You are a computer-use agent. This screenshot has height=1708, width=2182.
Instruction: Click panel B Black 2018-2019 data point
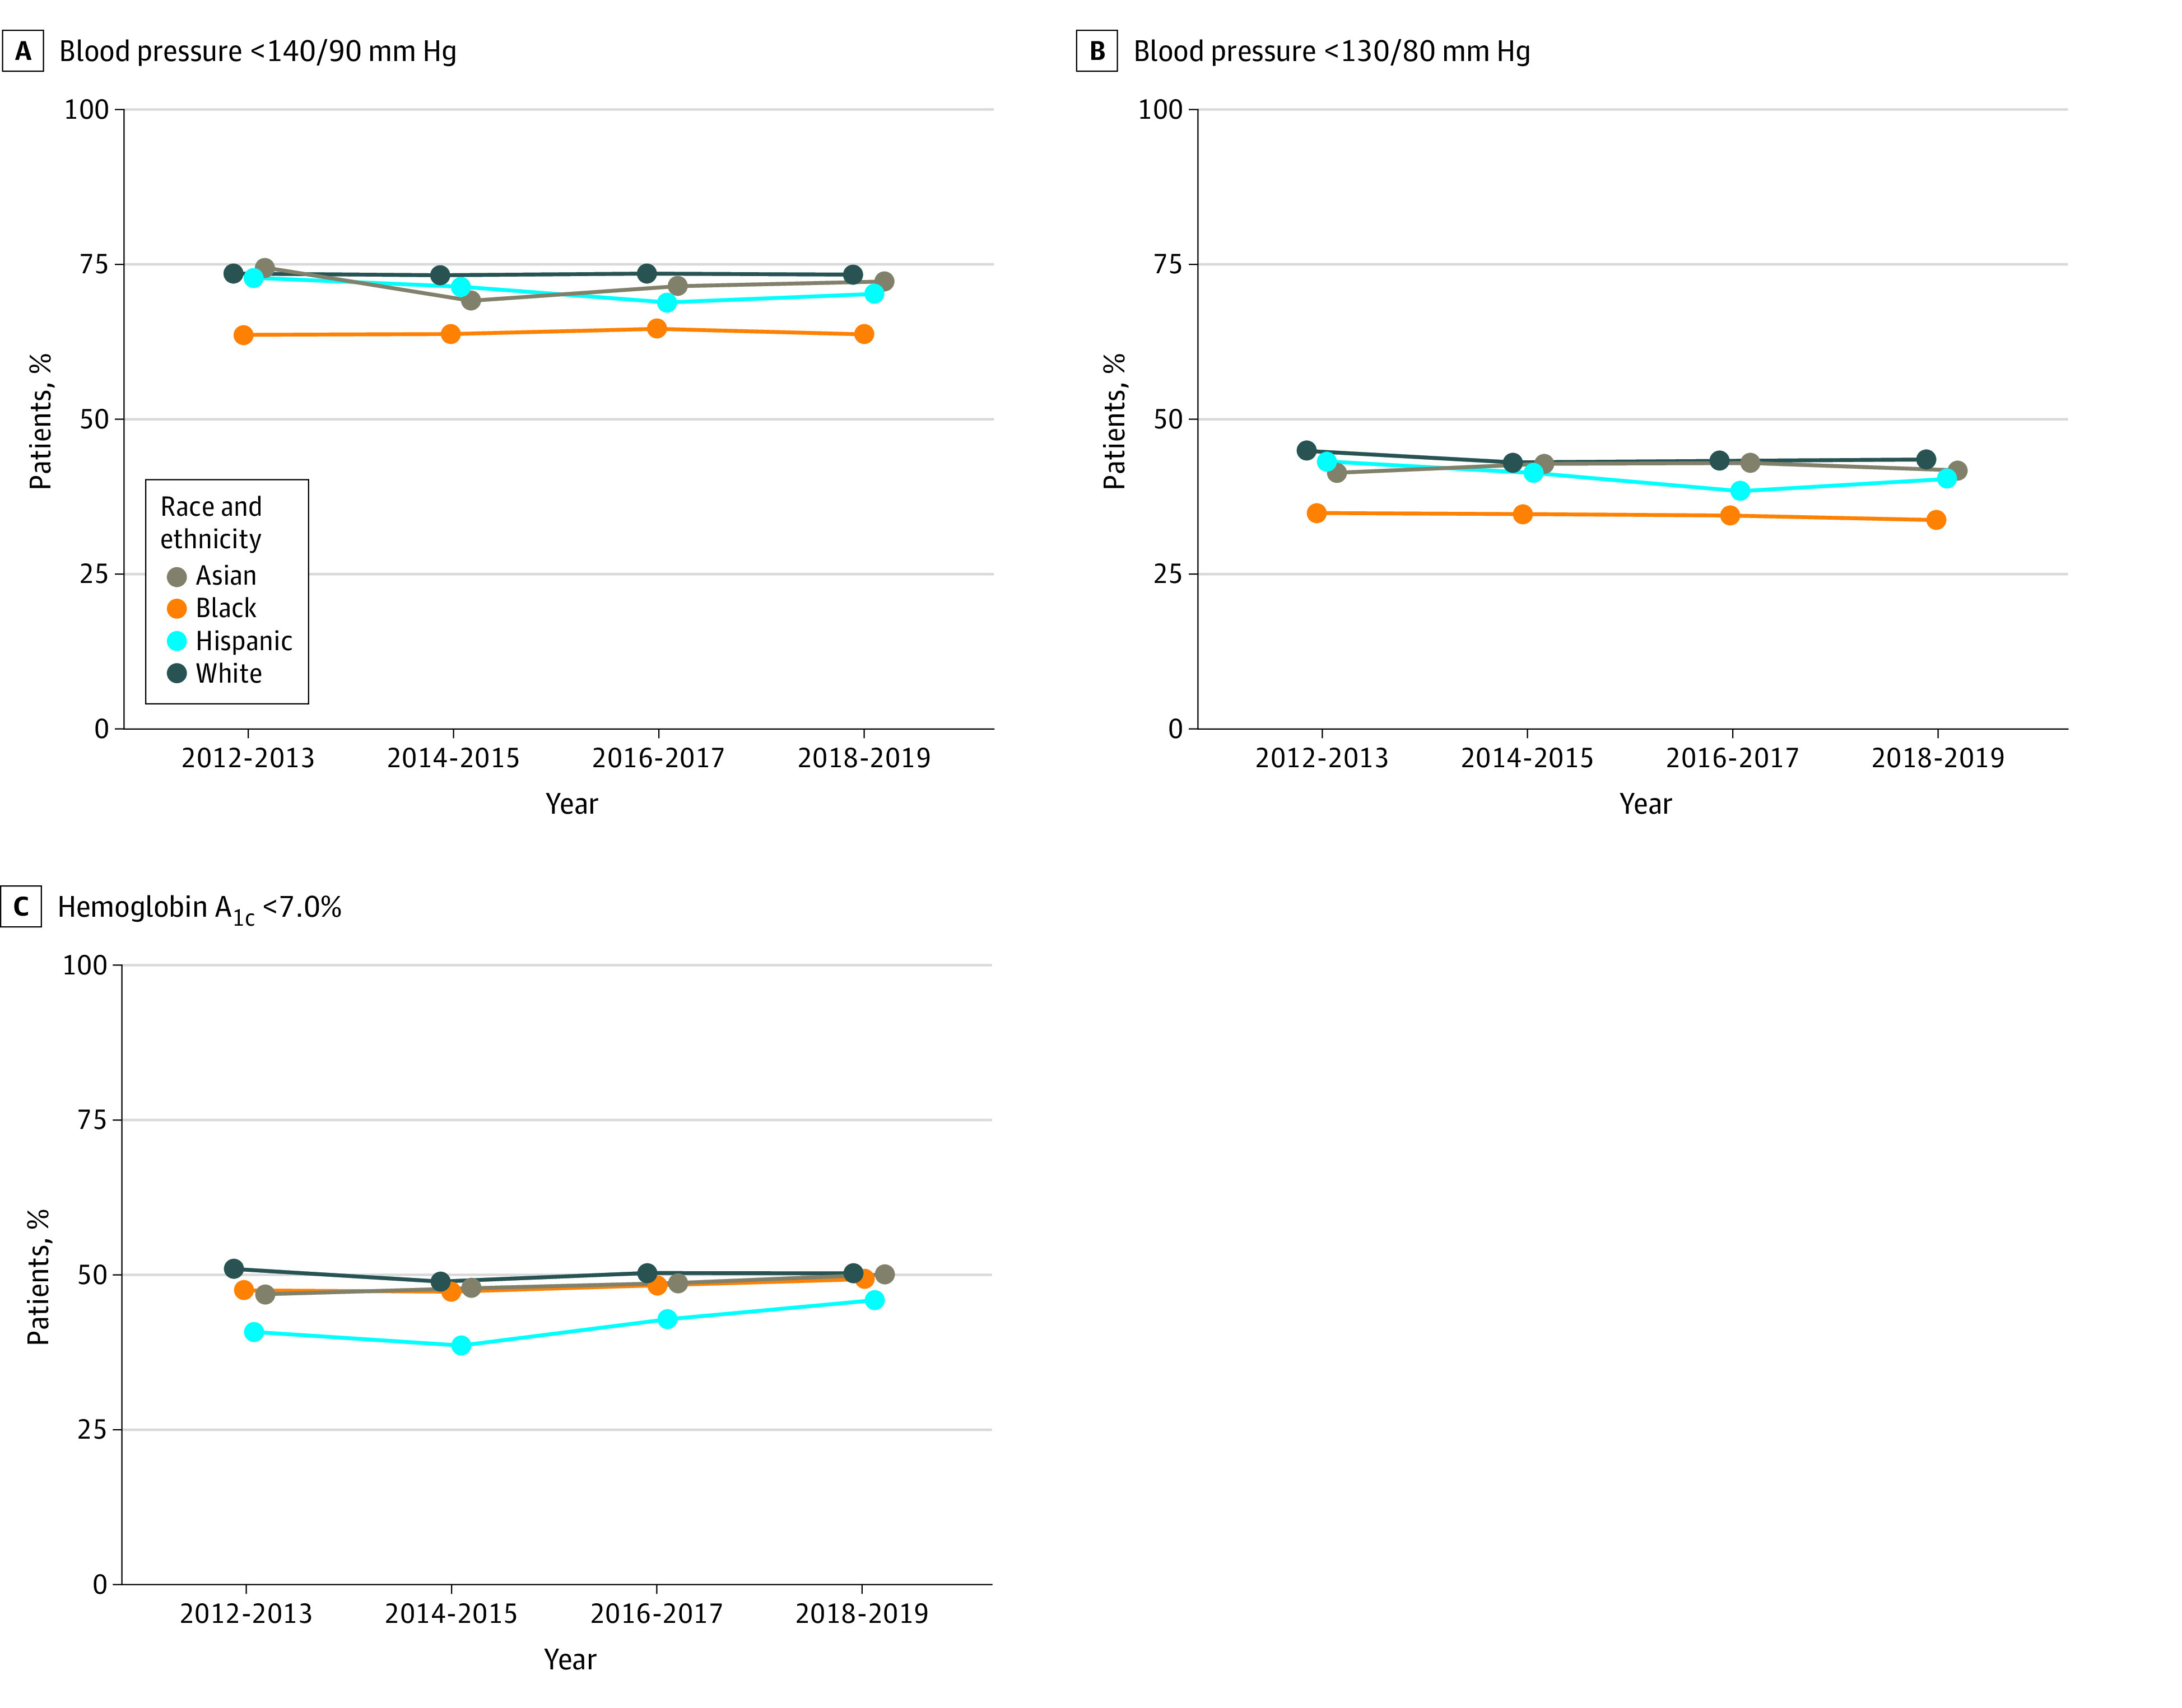(1936, 520)
